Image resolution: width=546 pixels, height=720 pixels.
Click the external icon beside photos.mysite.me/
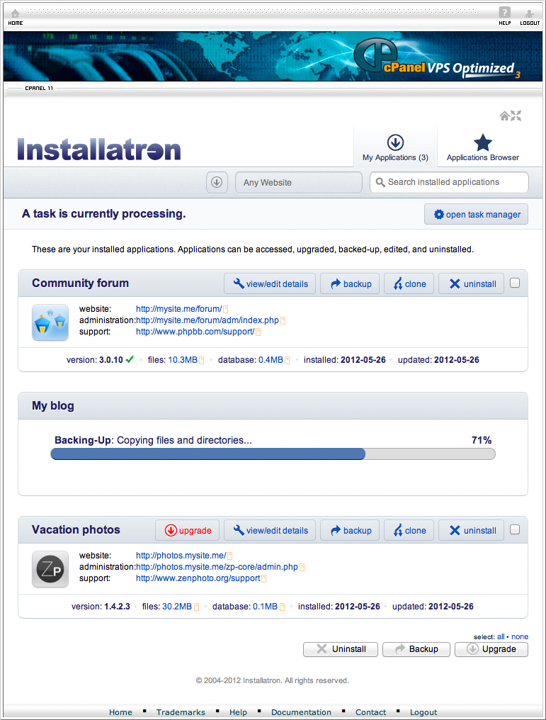point(230,556)
